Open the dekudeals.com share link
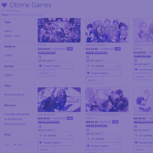153x153 pixels. coord(26,15)
